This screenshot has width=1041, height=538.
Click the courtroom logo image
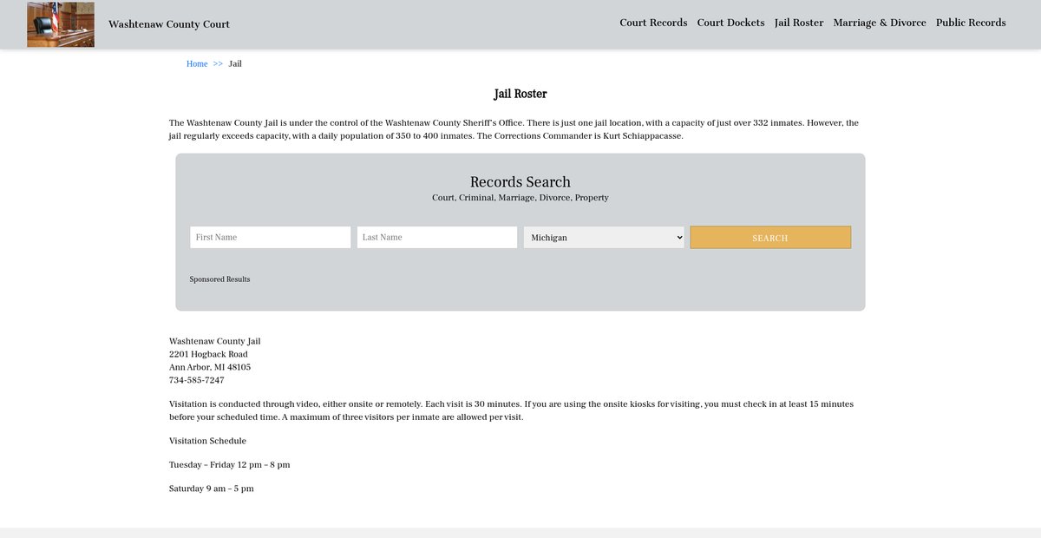(x=60, y=24)
